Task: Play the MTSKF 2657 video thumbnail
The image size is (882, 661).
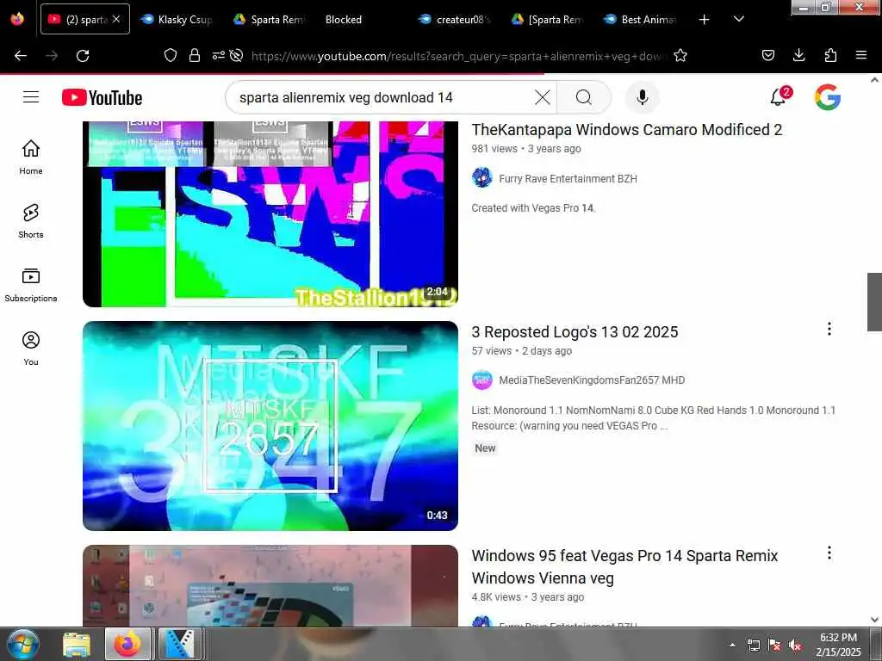Action: tap(270, 425)
